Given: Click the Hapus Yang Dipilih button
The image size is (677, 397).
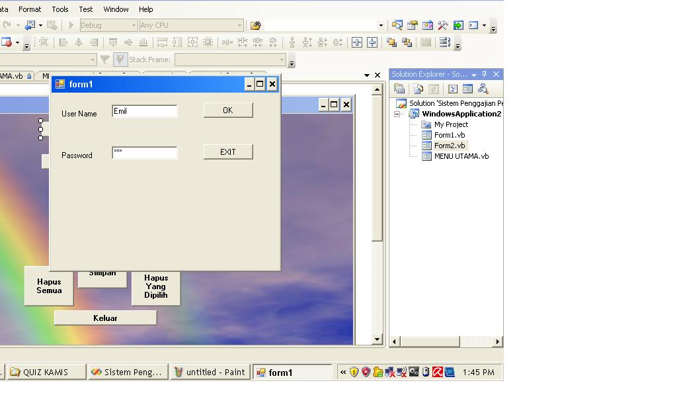Looking at the screenshot, I should click(156, 287).
